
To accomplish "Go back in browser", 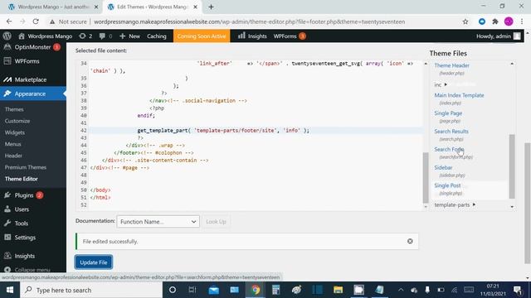I will point(9,22).
